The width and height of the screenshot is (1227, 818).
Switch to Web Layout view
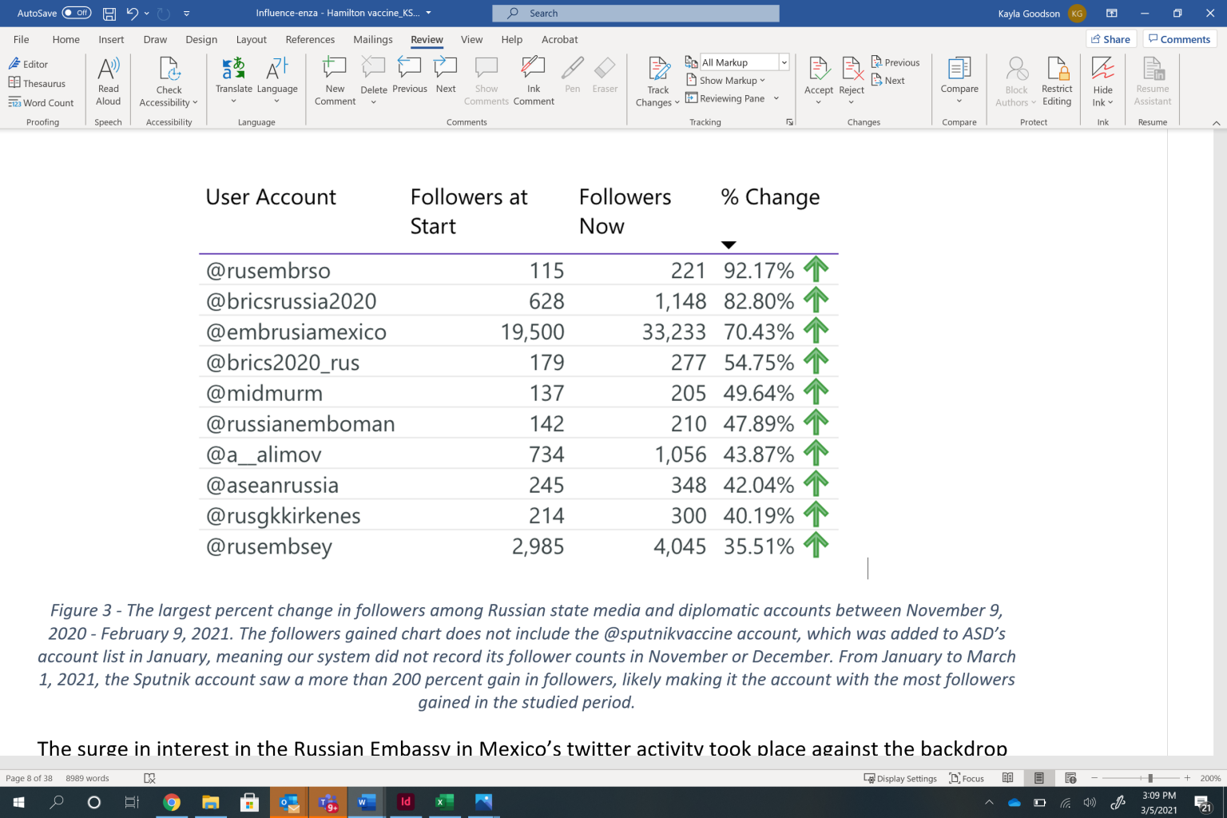tap(1070, 778)
